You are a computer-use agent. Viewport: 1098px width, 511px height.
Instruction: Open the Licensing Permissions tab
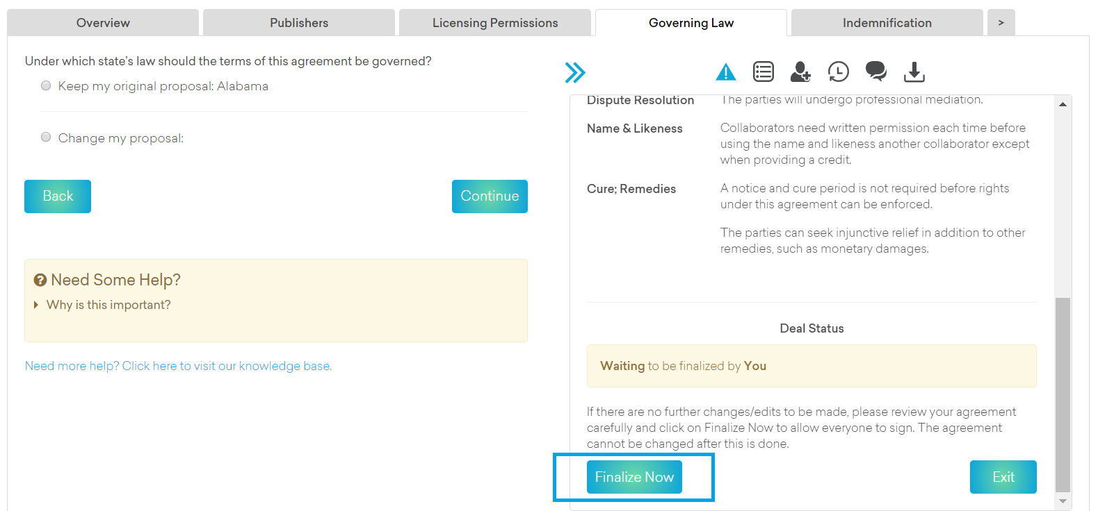coord(495,23)
